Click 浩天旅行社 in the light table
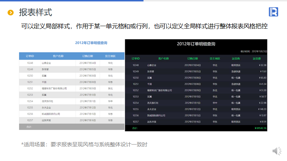Image resolution: width=287 pixels, height=161 pixels. pos(47,101)
